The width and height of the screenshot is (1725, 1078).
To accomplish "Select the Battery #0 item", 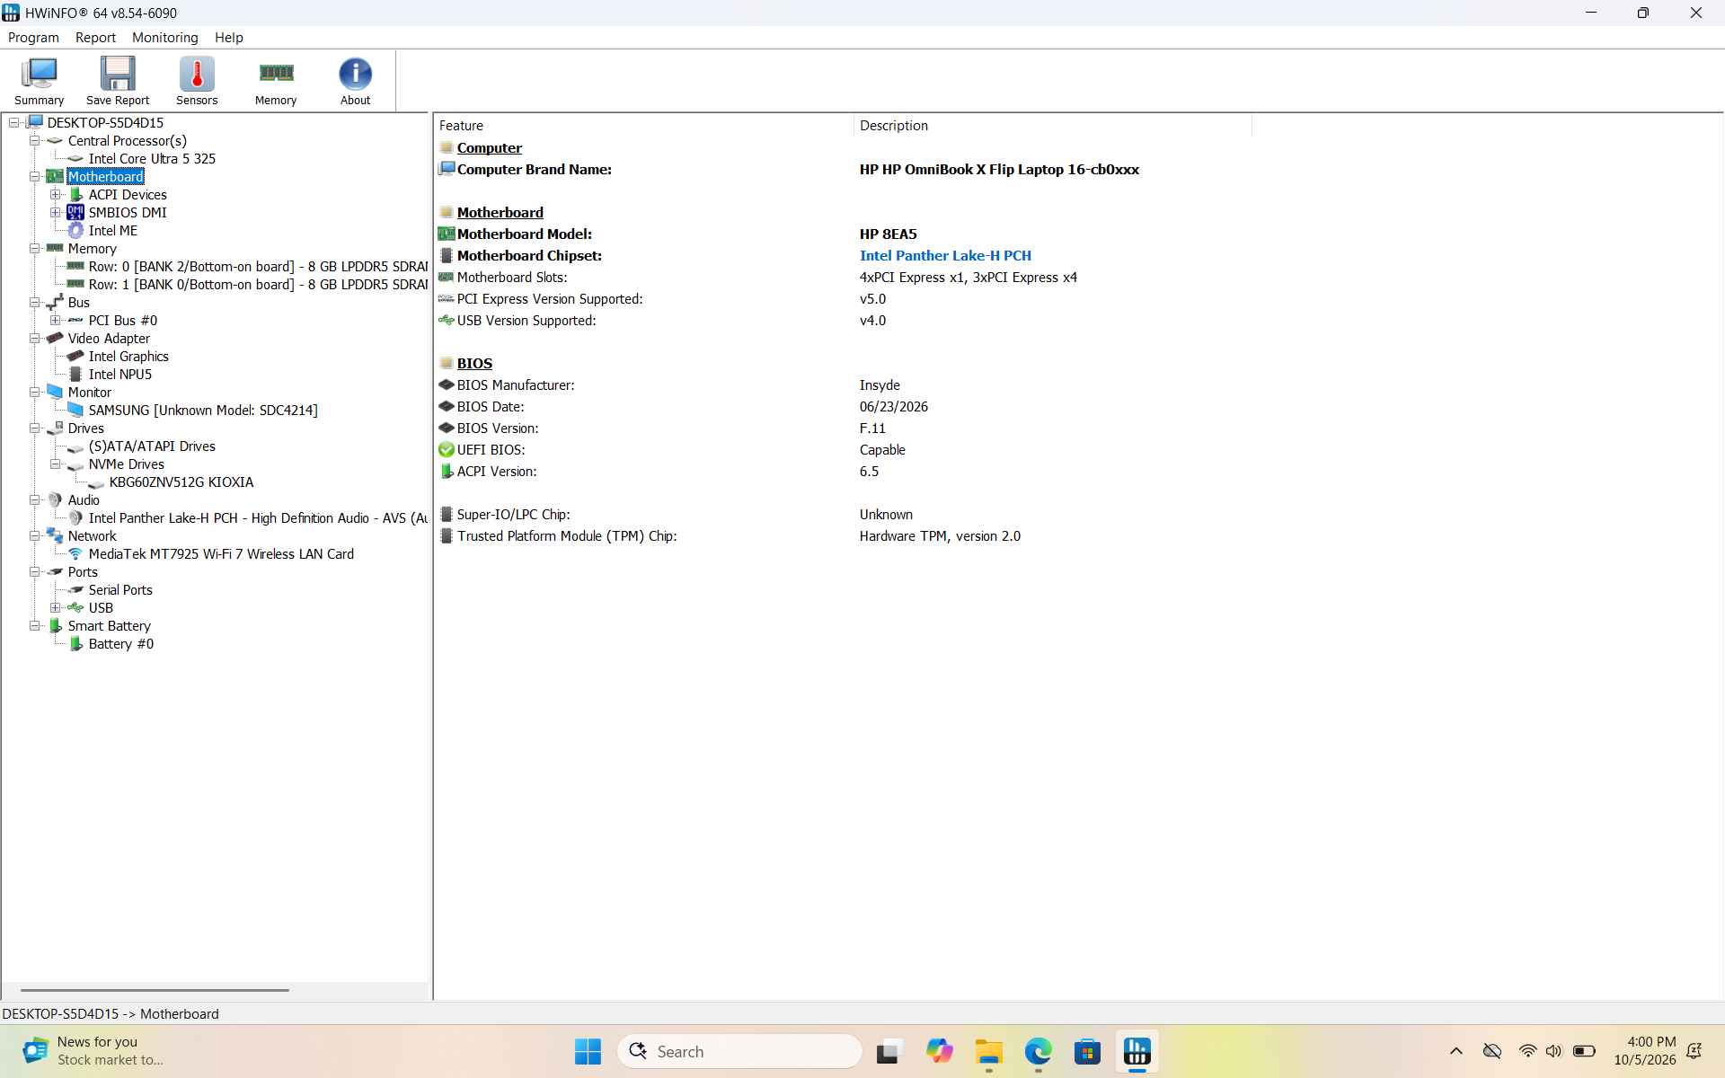I will (x=121, y=644).
